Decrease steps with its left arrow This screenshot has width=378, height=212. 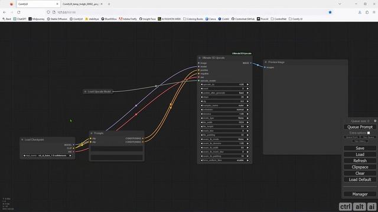[x=201, y=97]
